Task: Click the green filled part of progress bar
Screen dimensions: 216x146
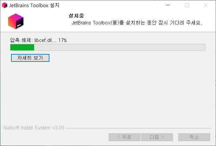Action: point(22,47)
